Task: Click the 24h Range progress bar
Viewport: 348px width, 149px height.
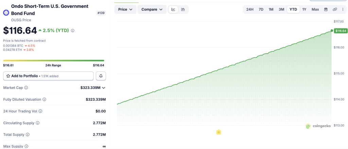Action: [53, 60]
